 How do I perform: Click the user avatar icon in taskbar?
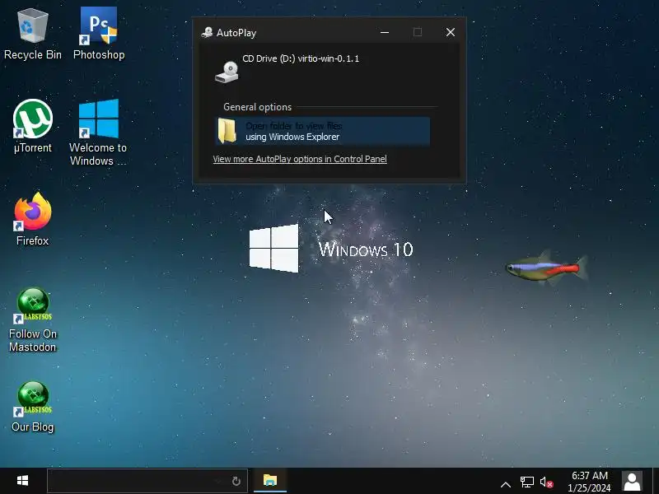pyautogui.click(x=632, y=481)
